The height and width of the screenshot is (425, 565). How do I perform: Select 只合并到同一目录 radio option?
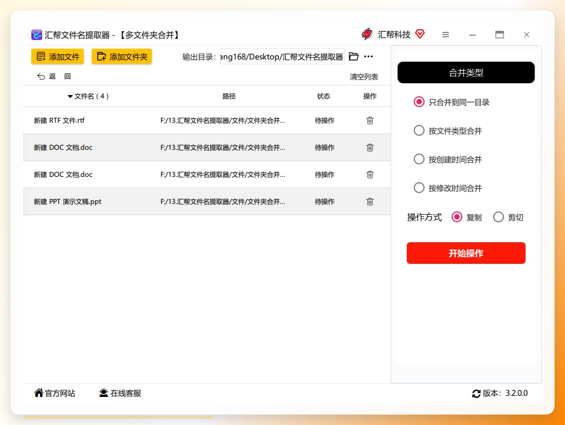419,102
